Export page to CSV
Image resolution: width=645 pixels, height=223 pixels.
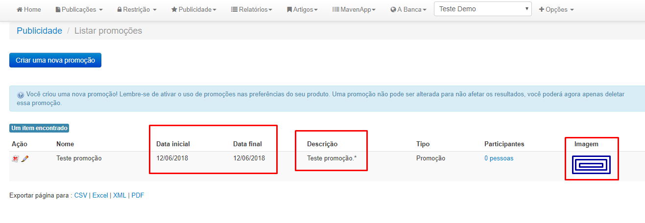click(x=81, y=195)
